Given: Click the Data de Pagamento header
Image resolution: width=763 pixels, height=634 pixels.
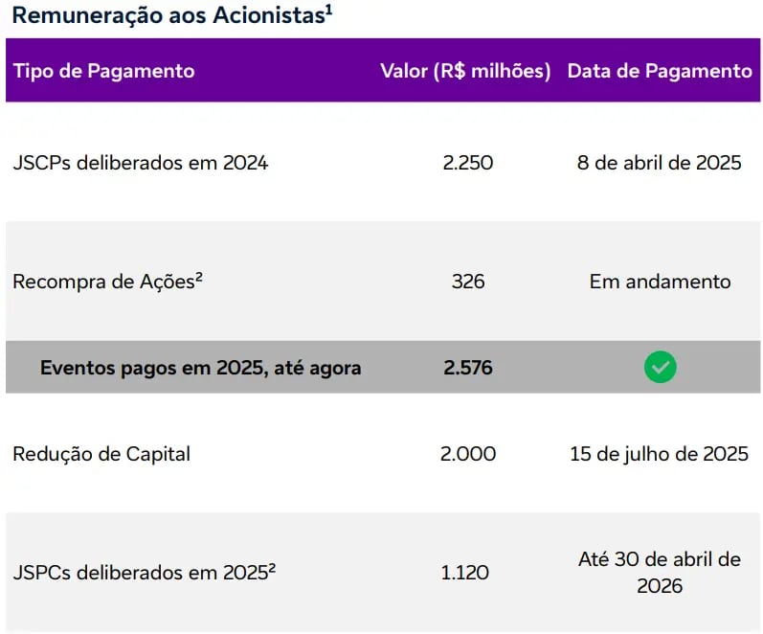Looking at the screenshot, I should tap(660, 71).
